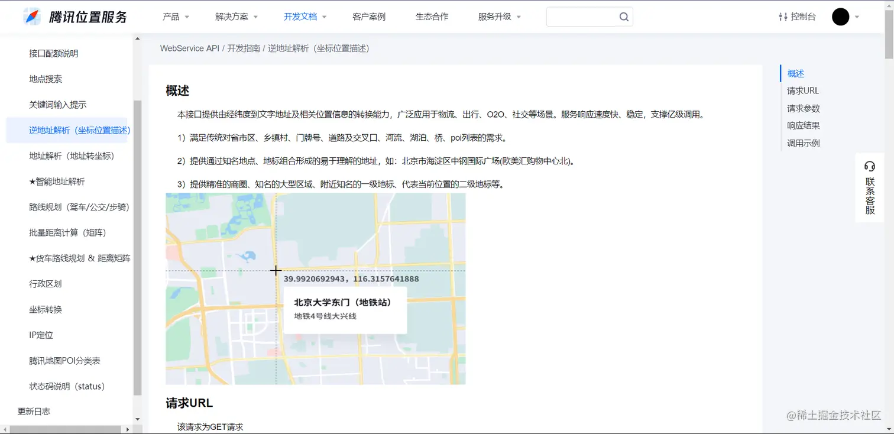Click the sidebar scroll-up arrow

click(137, 39)
